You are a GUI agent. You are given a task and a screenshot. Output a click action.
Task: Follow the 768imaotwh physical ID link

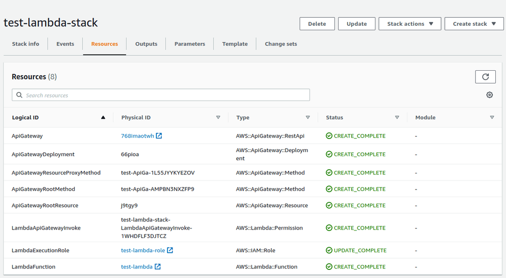(137, 136)
